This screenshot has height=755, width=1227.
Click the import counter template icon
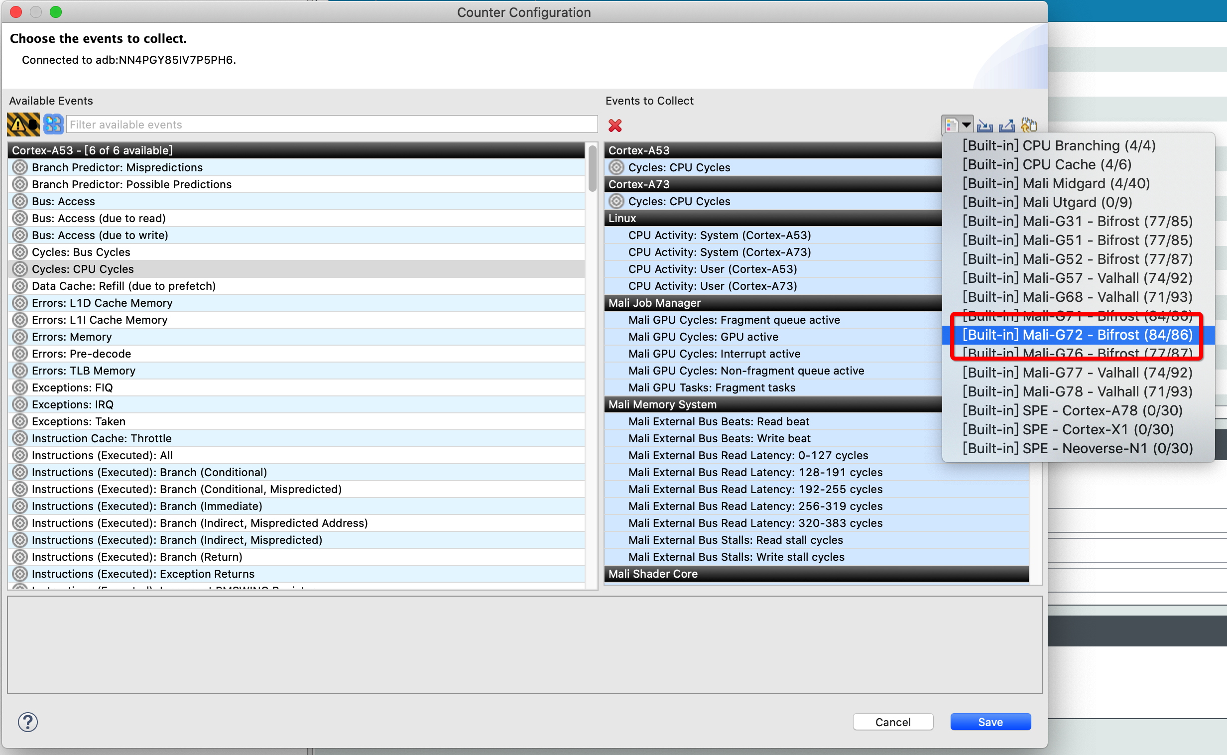click(984, 126)
